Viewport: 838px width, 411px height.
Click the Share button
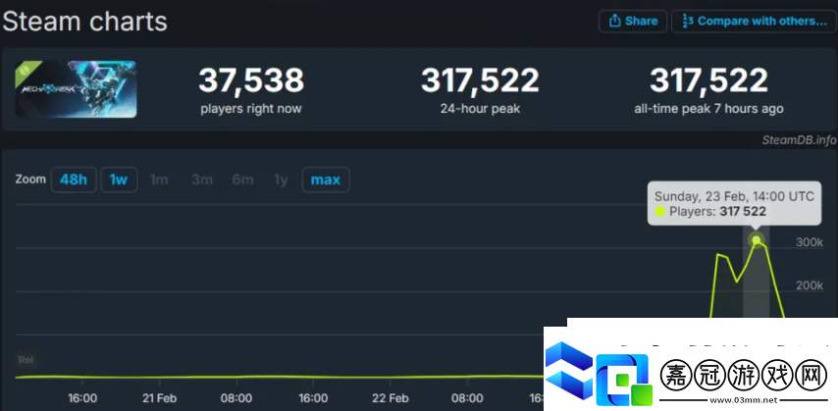point(633,22)
